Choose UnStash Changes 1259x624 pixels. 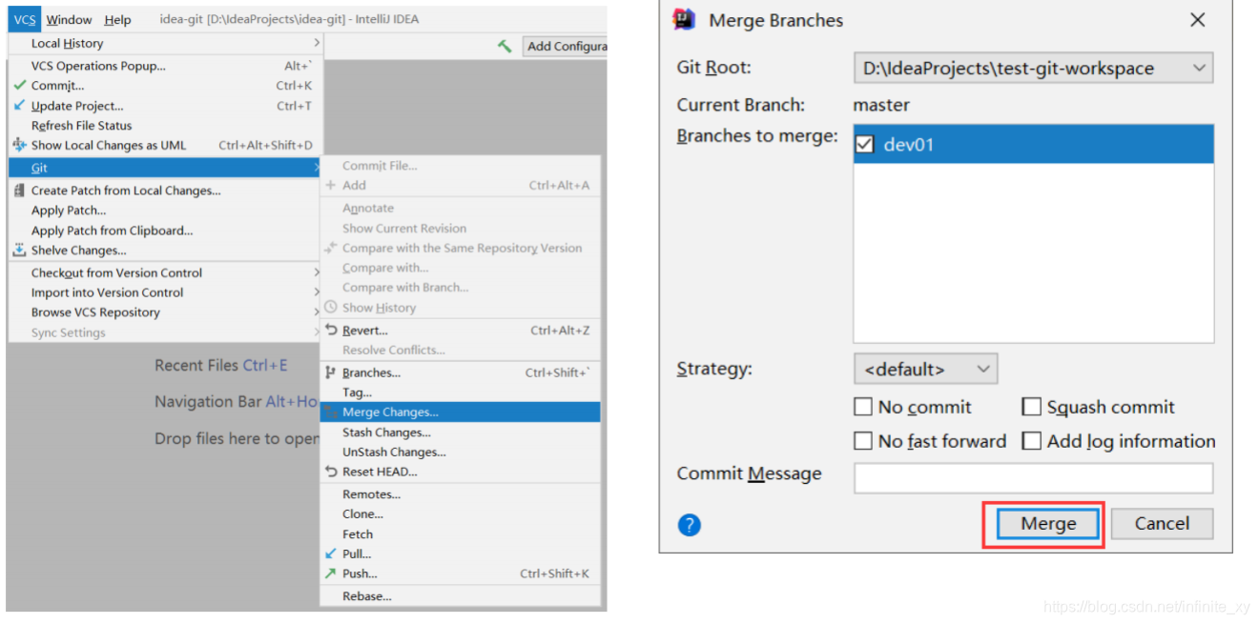[460, 453]
